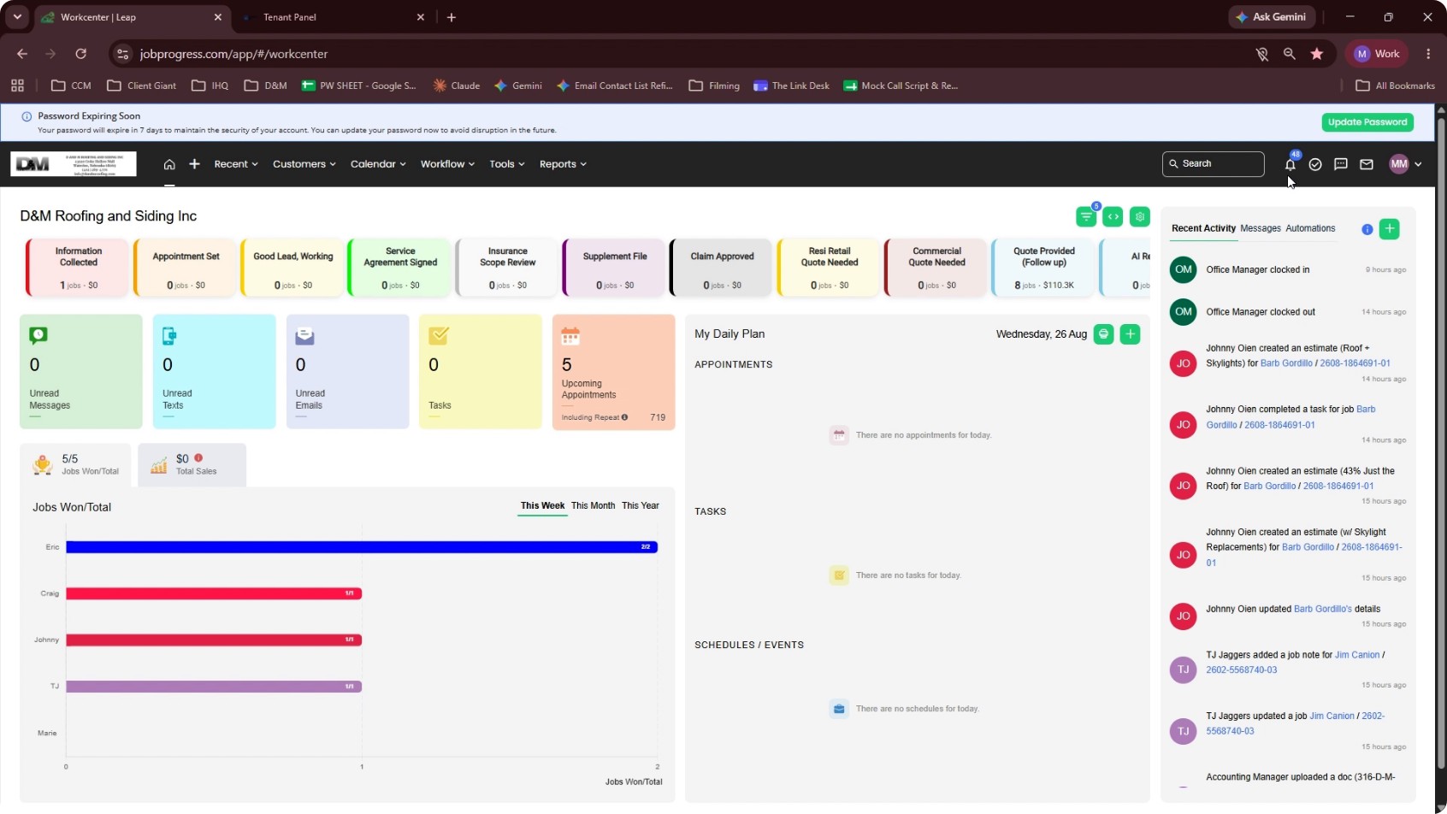The width and height of the screenshot is (1447, 814).
Task: Switch to the Messages tab
Action: (1261, 228)
